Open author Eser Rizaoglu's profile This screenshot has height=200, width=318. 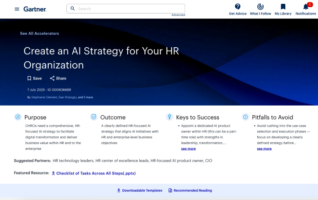[x=67, y=97]
